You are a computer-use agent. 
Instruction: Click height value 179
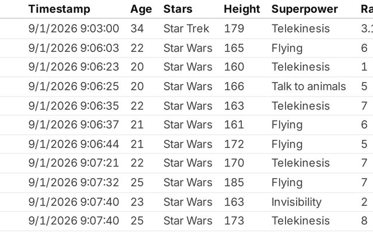(x=234, y=29)
